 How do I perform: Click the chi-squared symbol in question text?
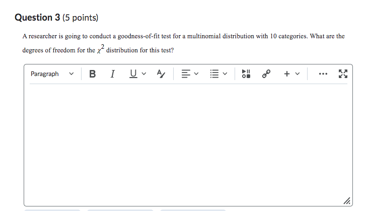pos(101,49)
